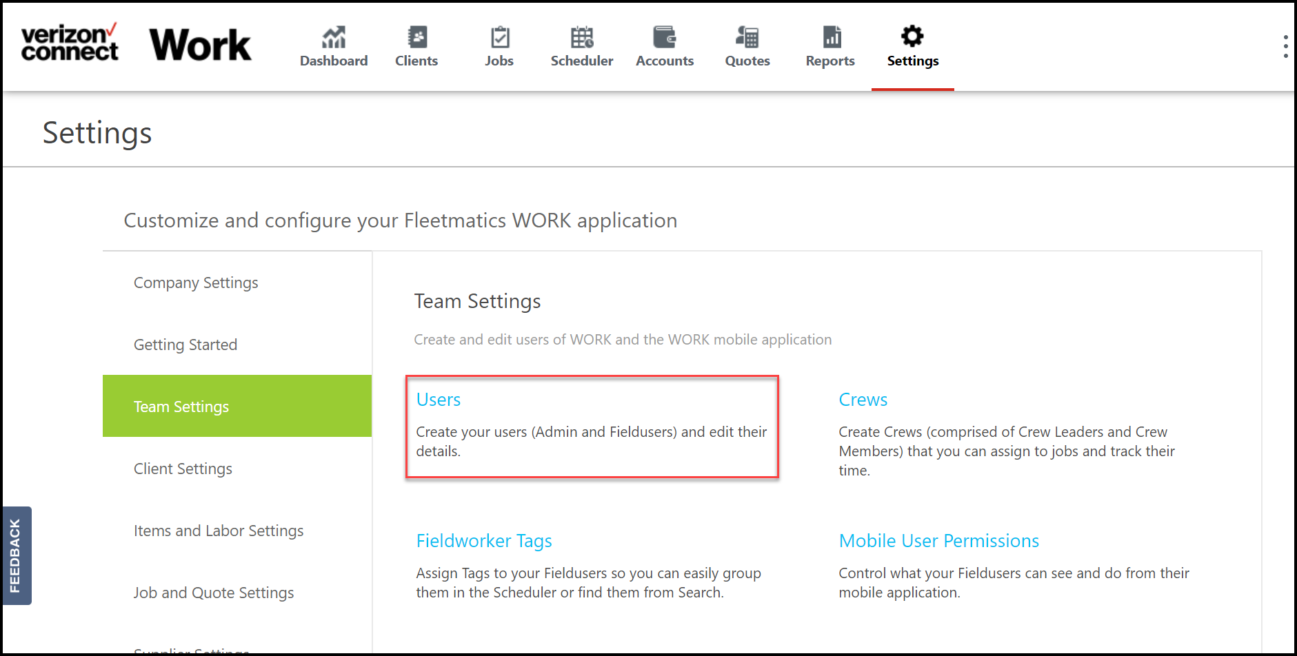This screenshot has width=1297, height=656.
Task: Open Company Settings in sidebar
Action: pyautogui.click(x=196, y=283)
